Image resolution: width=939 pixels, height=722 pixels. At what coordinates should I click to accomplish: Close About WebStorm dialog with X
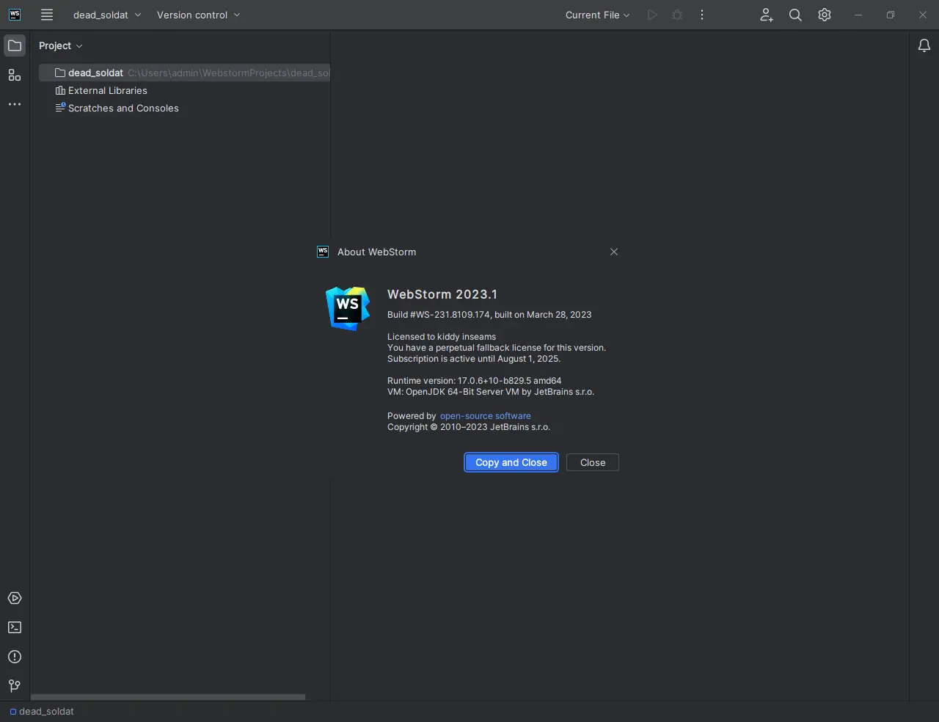pos(614,252)
